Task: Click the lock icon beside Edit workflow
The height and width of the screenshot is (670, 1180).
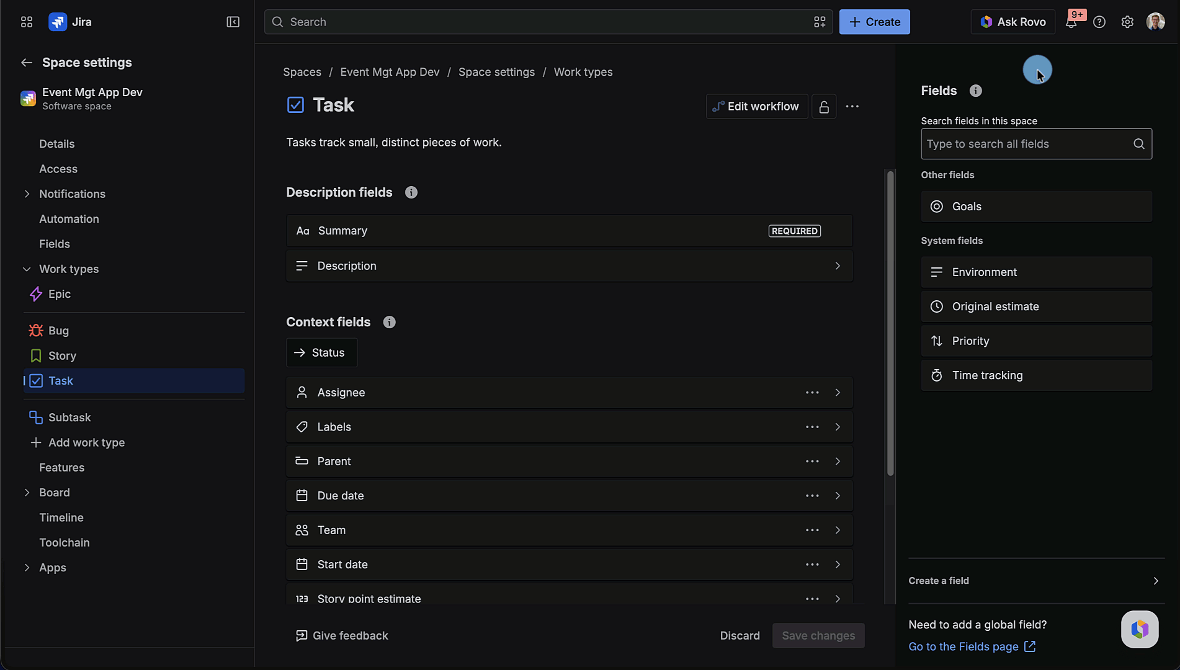Action: coord(824,107)
